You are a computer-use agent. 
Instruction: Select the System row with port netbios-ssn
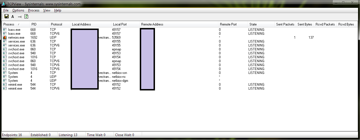(13, 73)
